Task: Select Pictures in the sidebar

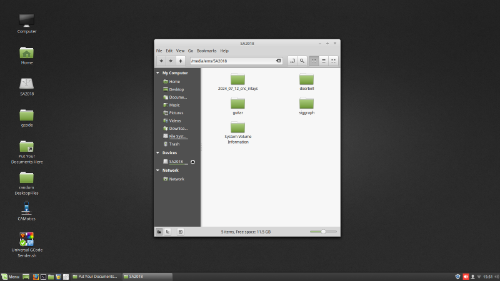Action: tap(176, 113)
